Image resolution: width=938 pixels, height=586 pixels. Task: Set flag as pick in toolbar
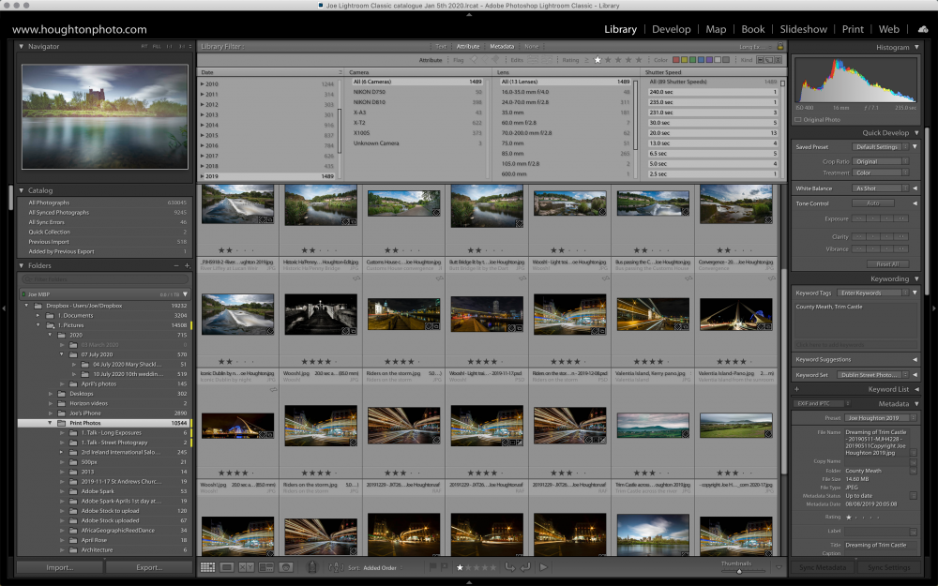coord(431,567)
